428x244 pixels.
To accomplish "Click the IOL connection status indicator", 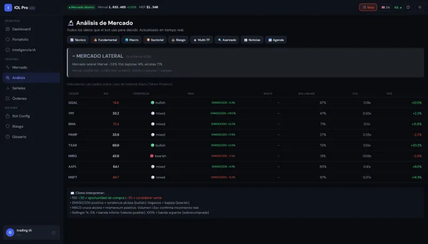I will pos(398,7).
